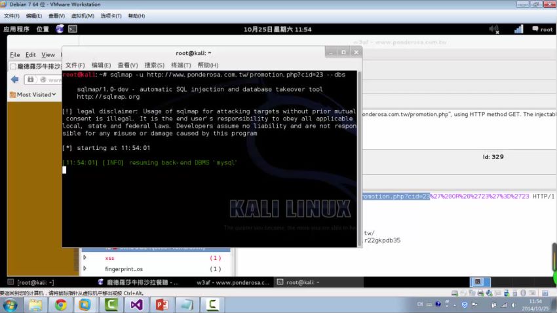557x313 pixels.
Task: Open the network signal indicator in Kali panel
Action: tap(518, 29)
